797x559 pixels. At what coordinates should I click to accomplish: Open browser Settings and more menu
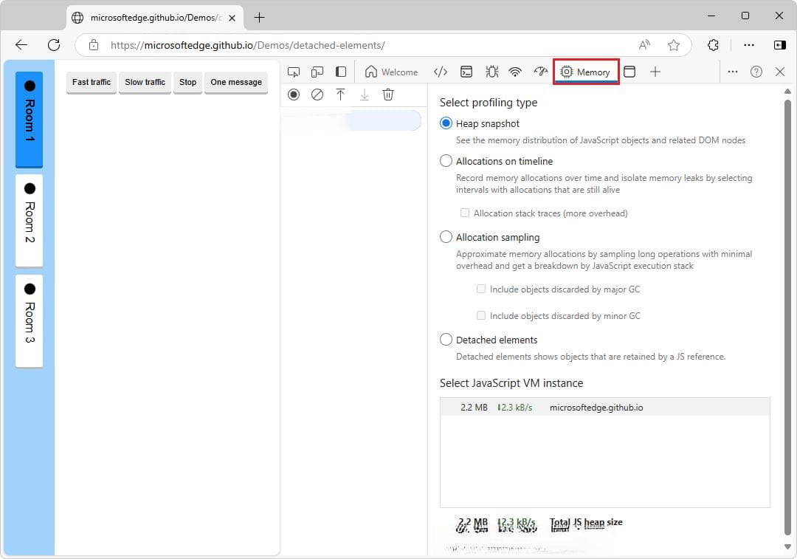click(x=749, y=45)
